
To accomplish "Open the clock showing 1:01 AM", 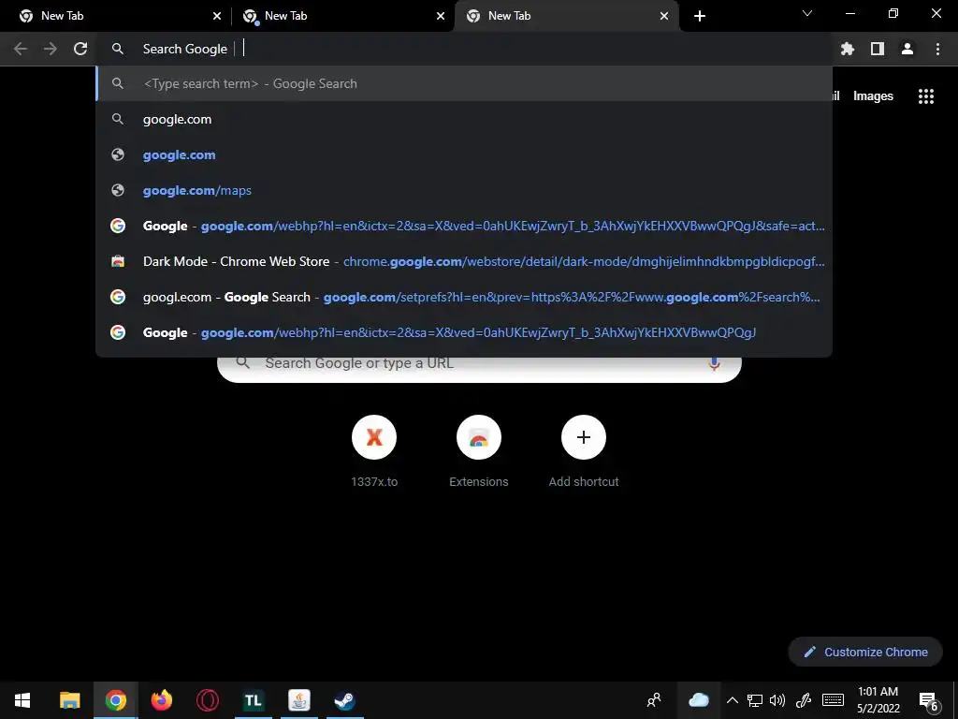I will 878,700.
